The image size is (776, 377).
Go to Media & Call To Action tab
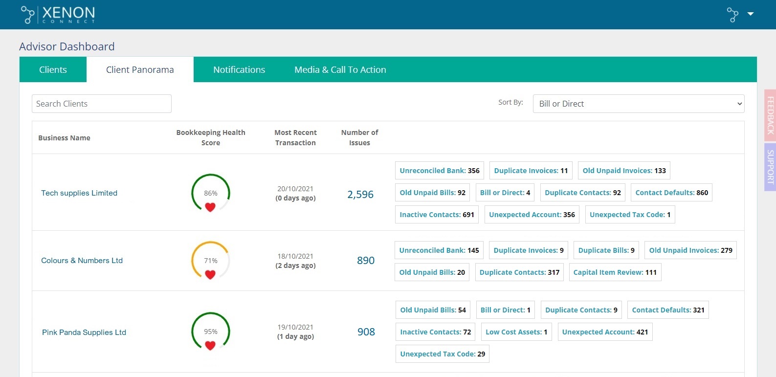click(x=340, y=69)
